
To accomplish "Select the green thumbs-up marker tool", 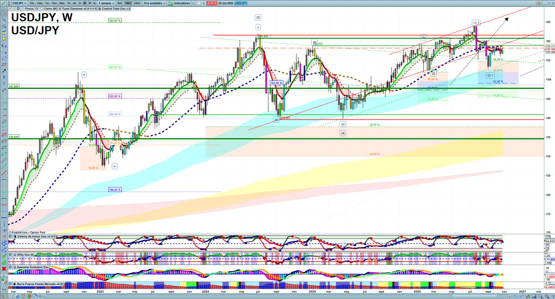I will (x=4, y=262).
